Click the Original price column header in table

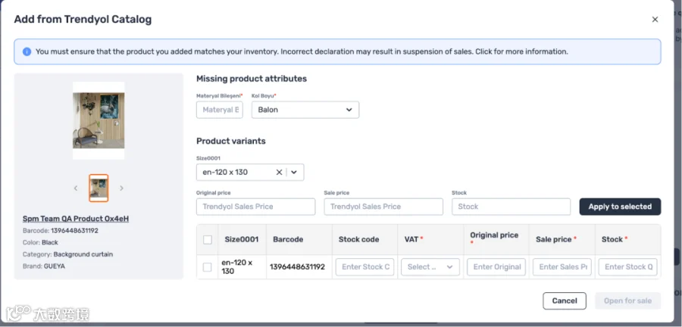(x=494, y=235)
